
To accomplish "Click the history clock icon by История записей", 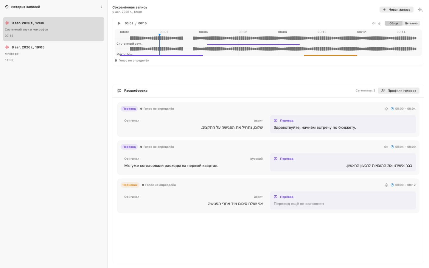I will tap(7, 7).
